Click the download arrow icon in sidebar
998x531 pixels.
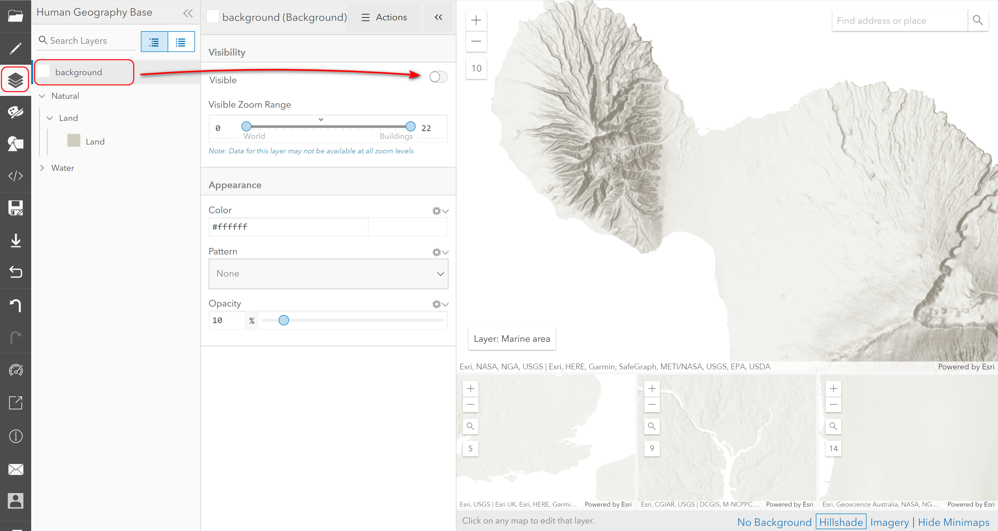click(x=16, y=240)
